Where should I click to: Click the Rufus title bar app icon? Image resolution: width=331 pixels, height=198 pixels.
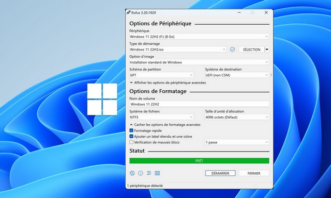pyautogui.click(x=128, y=12)
